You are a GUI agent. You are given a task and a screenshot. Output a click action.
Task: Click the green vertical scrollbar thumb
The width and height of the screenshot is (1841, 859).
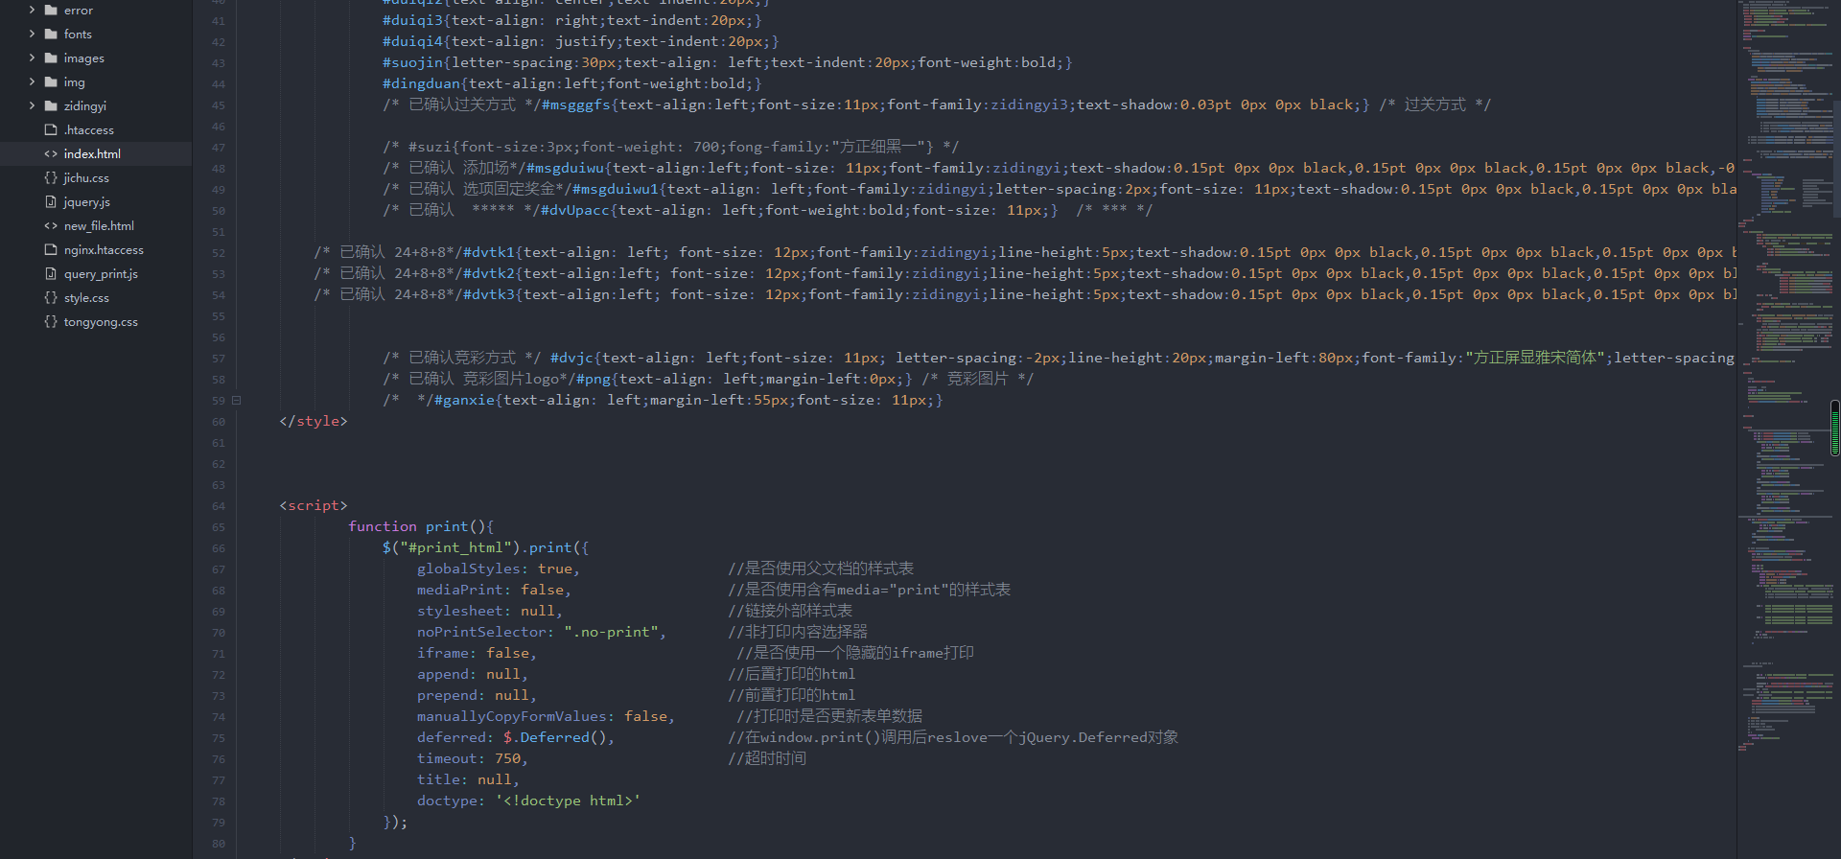[x=1835, y=428]
